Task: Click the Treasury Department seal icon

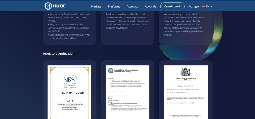Action: [111, 71]
